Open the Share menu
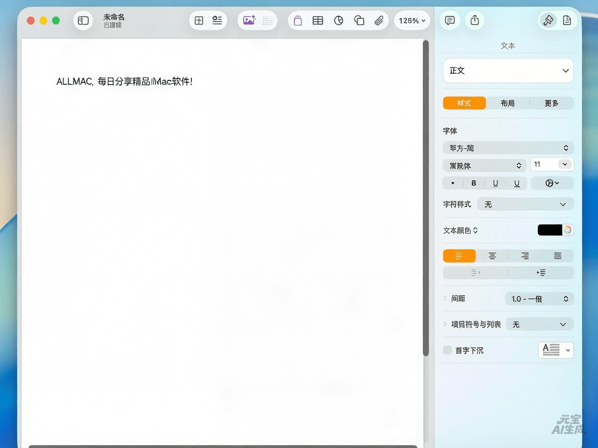The height and width of the screenshot is (448, 598). [474, 20]
